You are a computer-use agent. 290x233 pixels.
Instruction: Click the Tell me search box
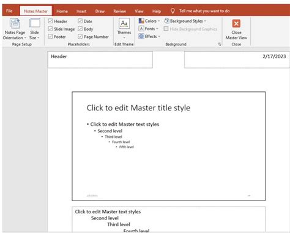(204, 11)
